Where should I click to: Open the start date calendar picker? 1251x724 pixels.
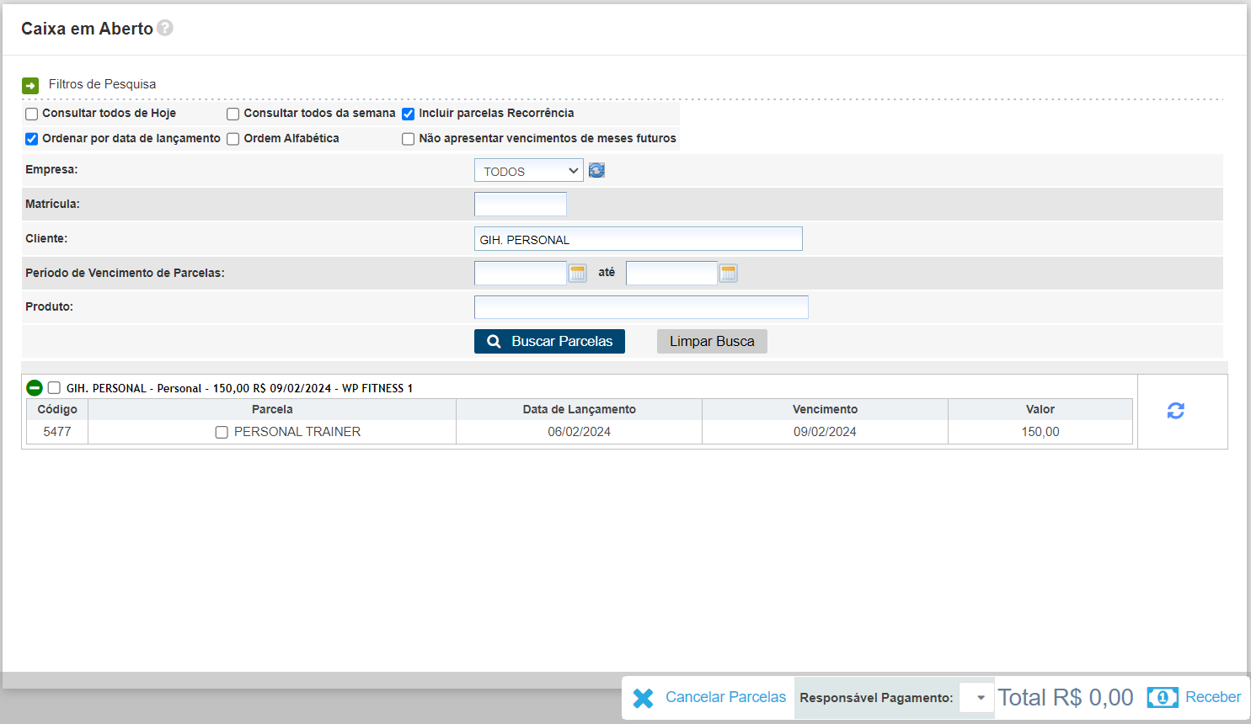pyautogui.click(x=577, y=273)
